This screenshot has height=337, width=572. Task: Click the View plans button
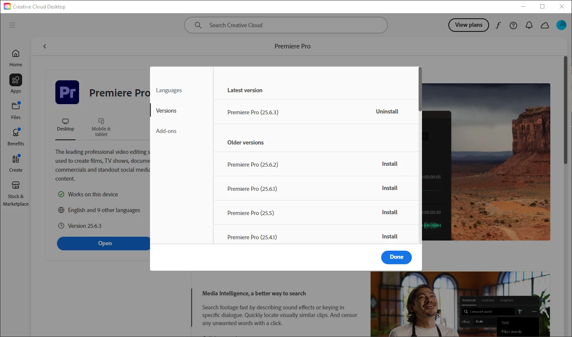[x=469, y=25]
